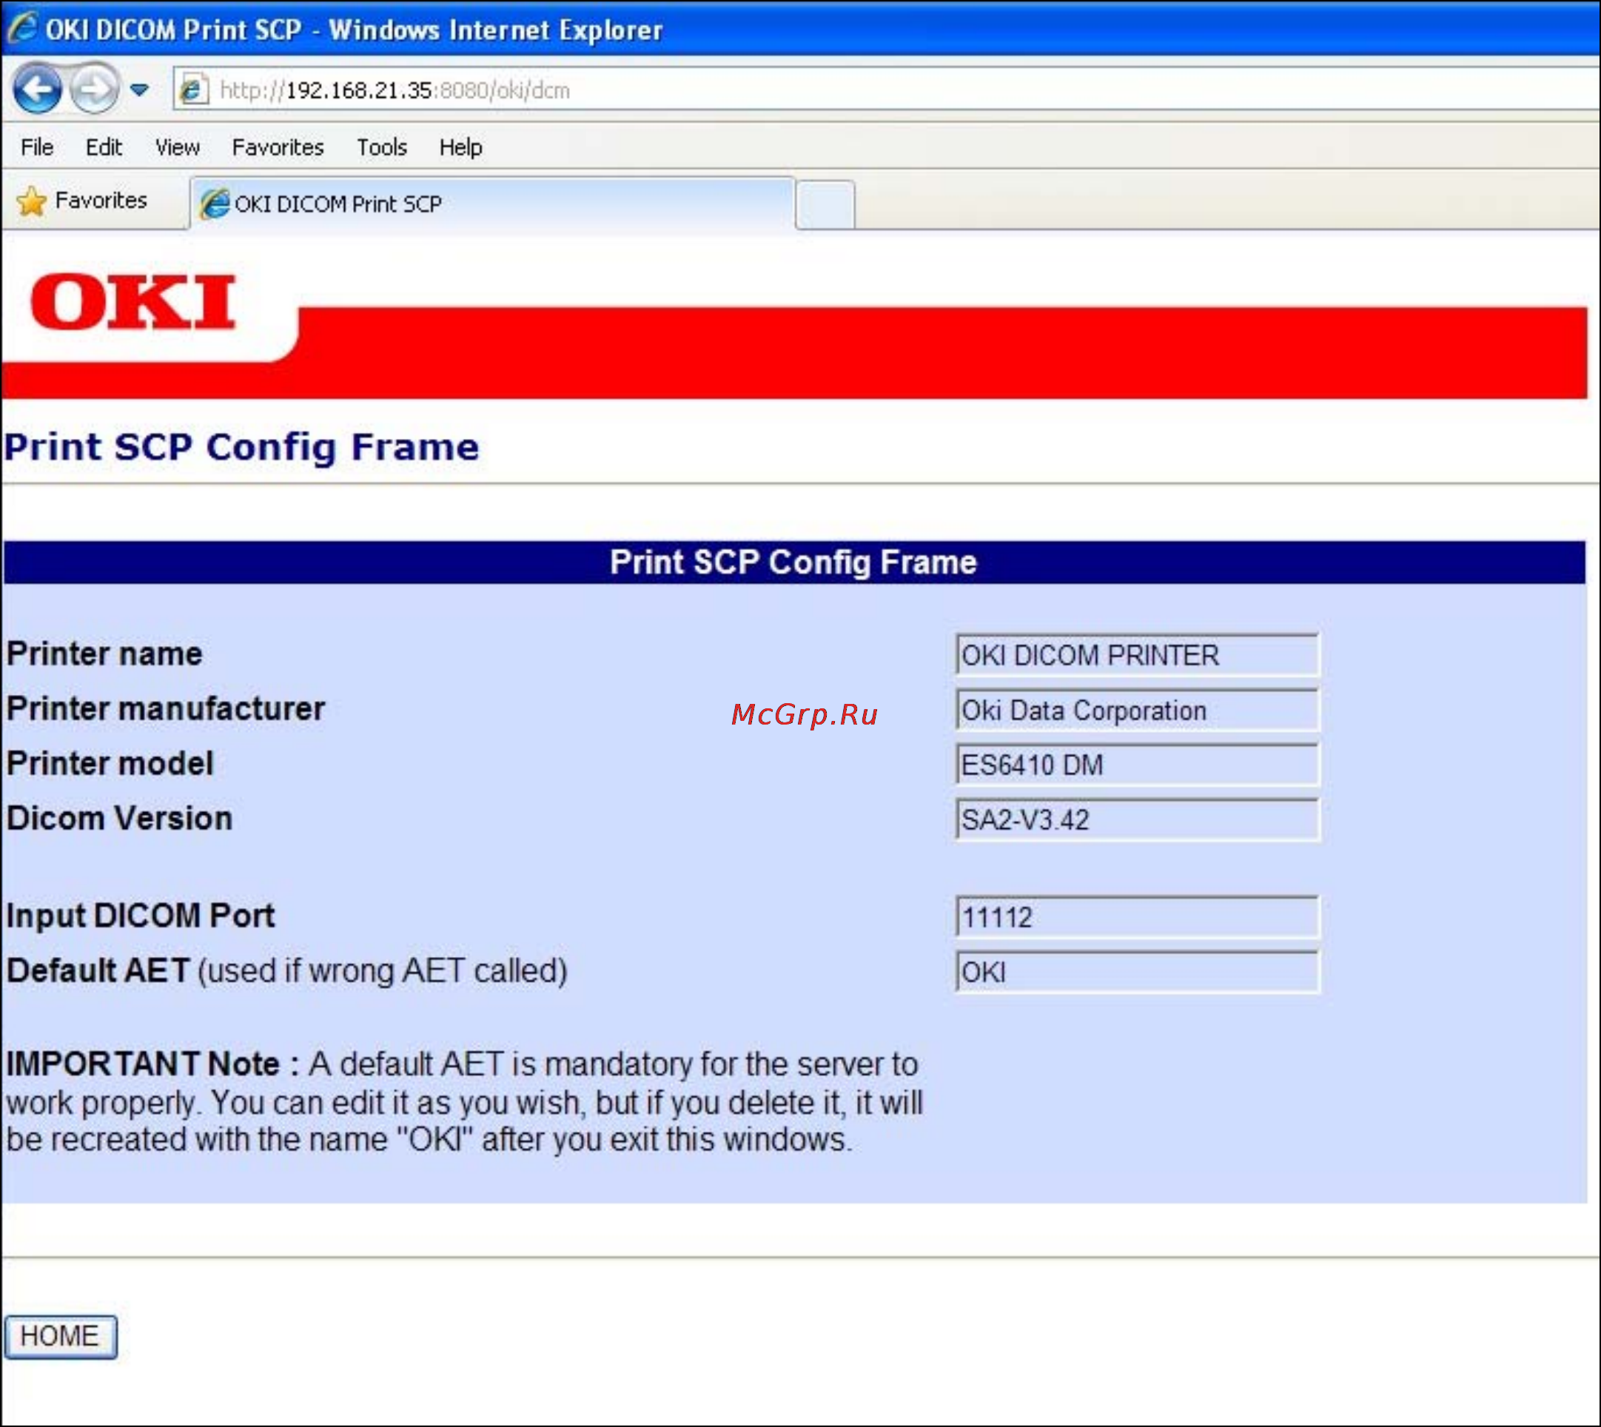Image resolution: width=1601 pixels, height=1427 pixels.
Task: Open a new blank tab
Action: [825, 204]
